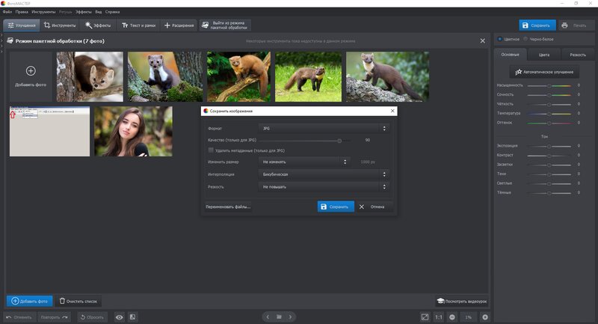Expand the Интерполяция dropdown
The width and height of the screenshot is (598, 324).
pyautogui.click(x=324, y=174)
